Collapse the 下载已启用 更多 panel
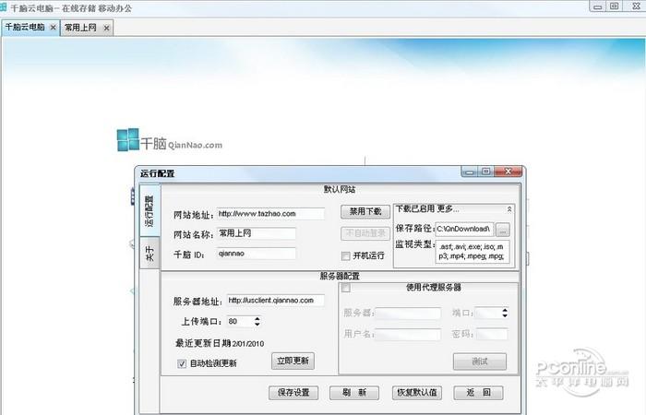The image size is (646, 415). [x=509, y=209]
